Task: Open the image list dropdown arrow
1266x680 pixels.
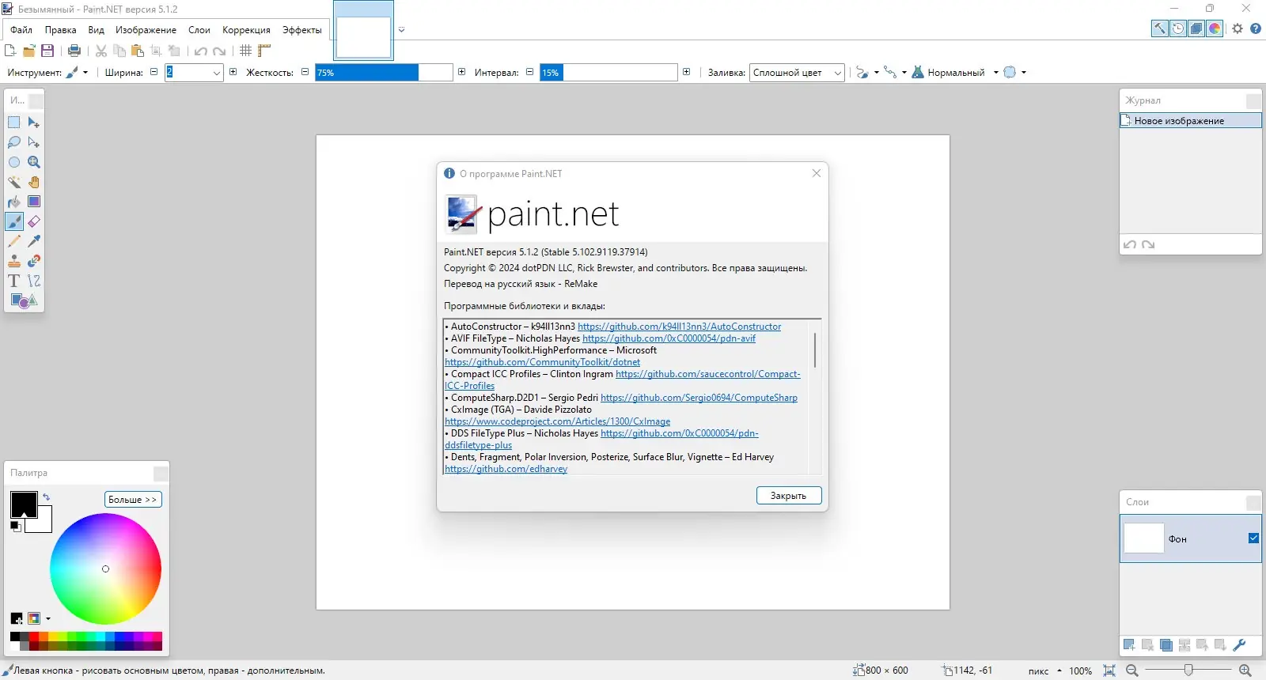Action: [x=402, y=30]
